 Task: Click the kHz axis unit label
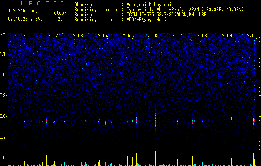[x=4, y=34]
